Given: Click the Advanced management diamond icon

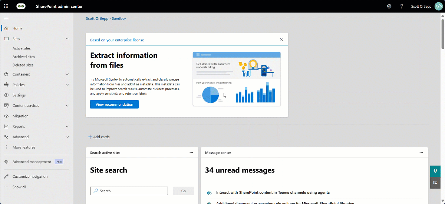Looking at the screenshot, I should pyautogui.click(x=6, y=162).
